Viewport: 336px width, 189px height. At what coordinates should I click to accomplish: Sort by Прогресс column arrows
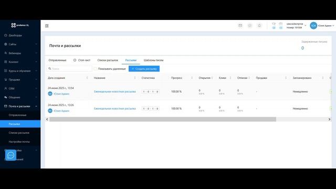point(192,78)
